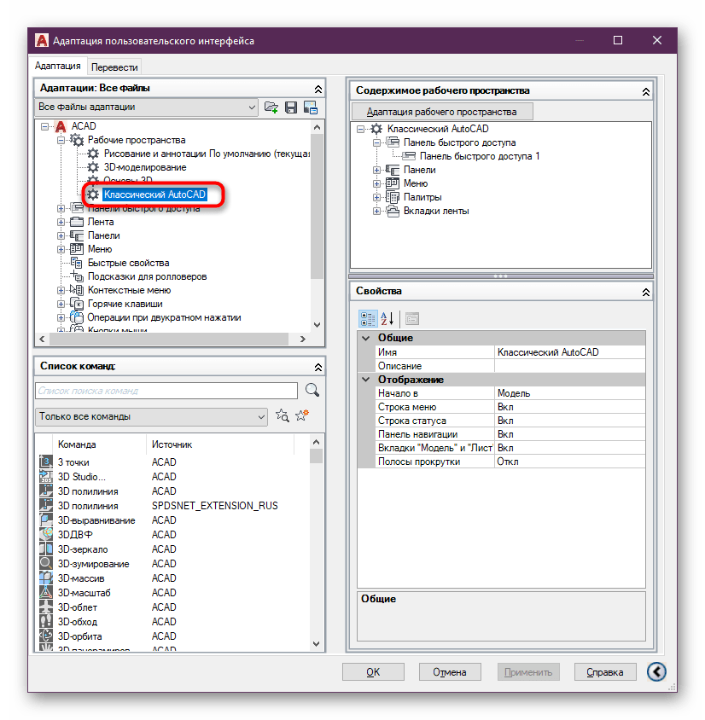Click the right arrow of the tree's horizontal scrollbar
Screen dimensions: 705x720
pos(302,339)
